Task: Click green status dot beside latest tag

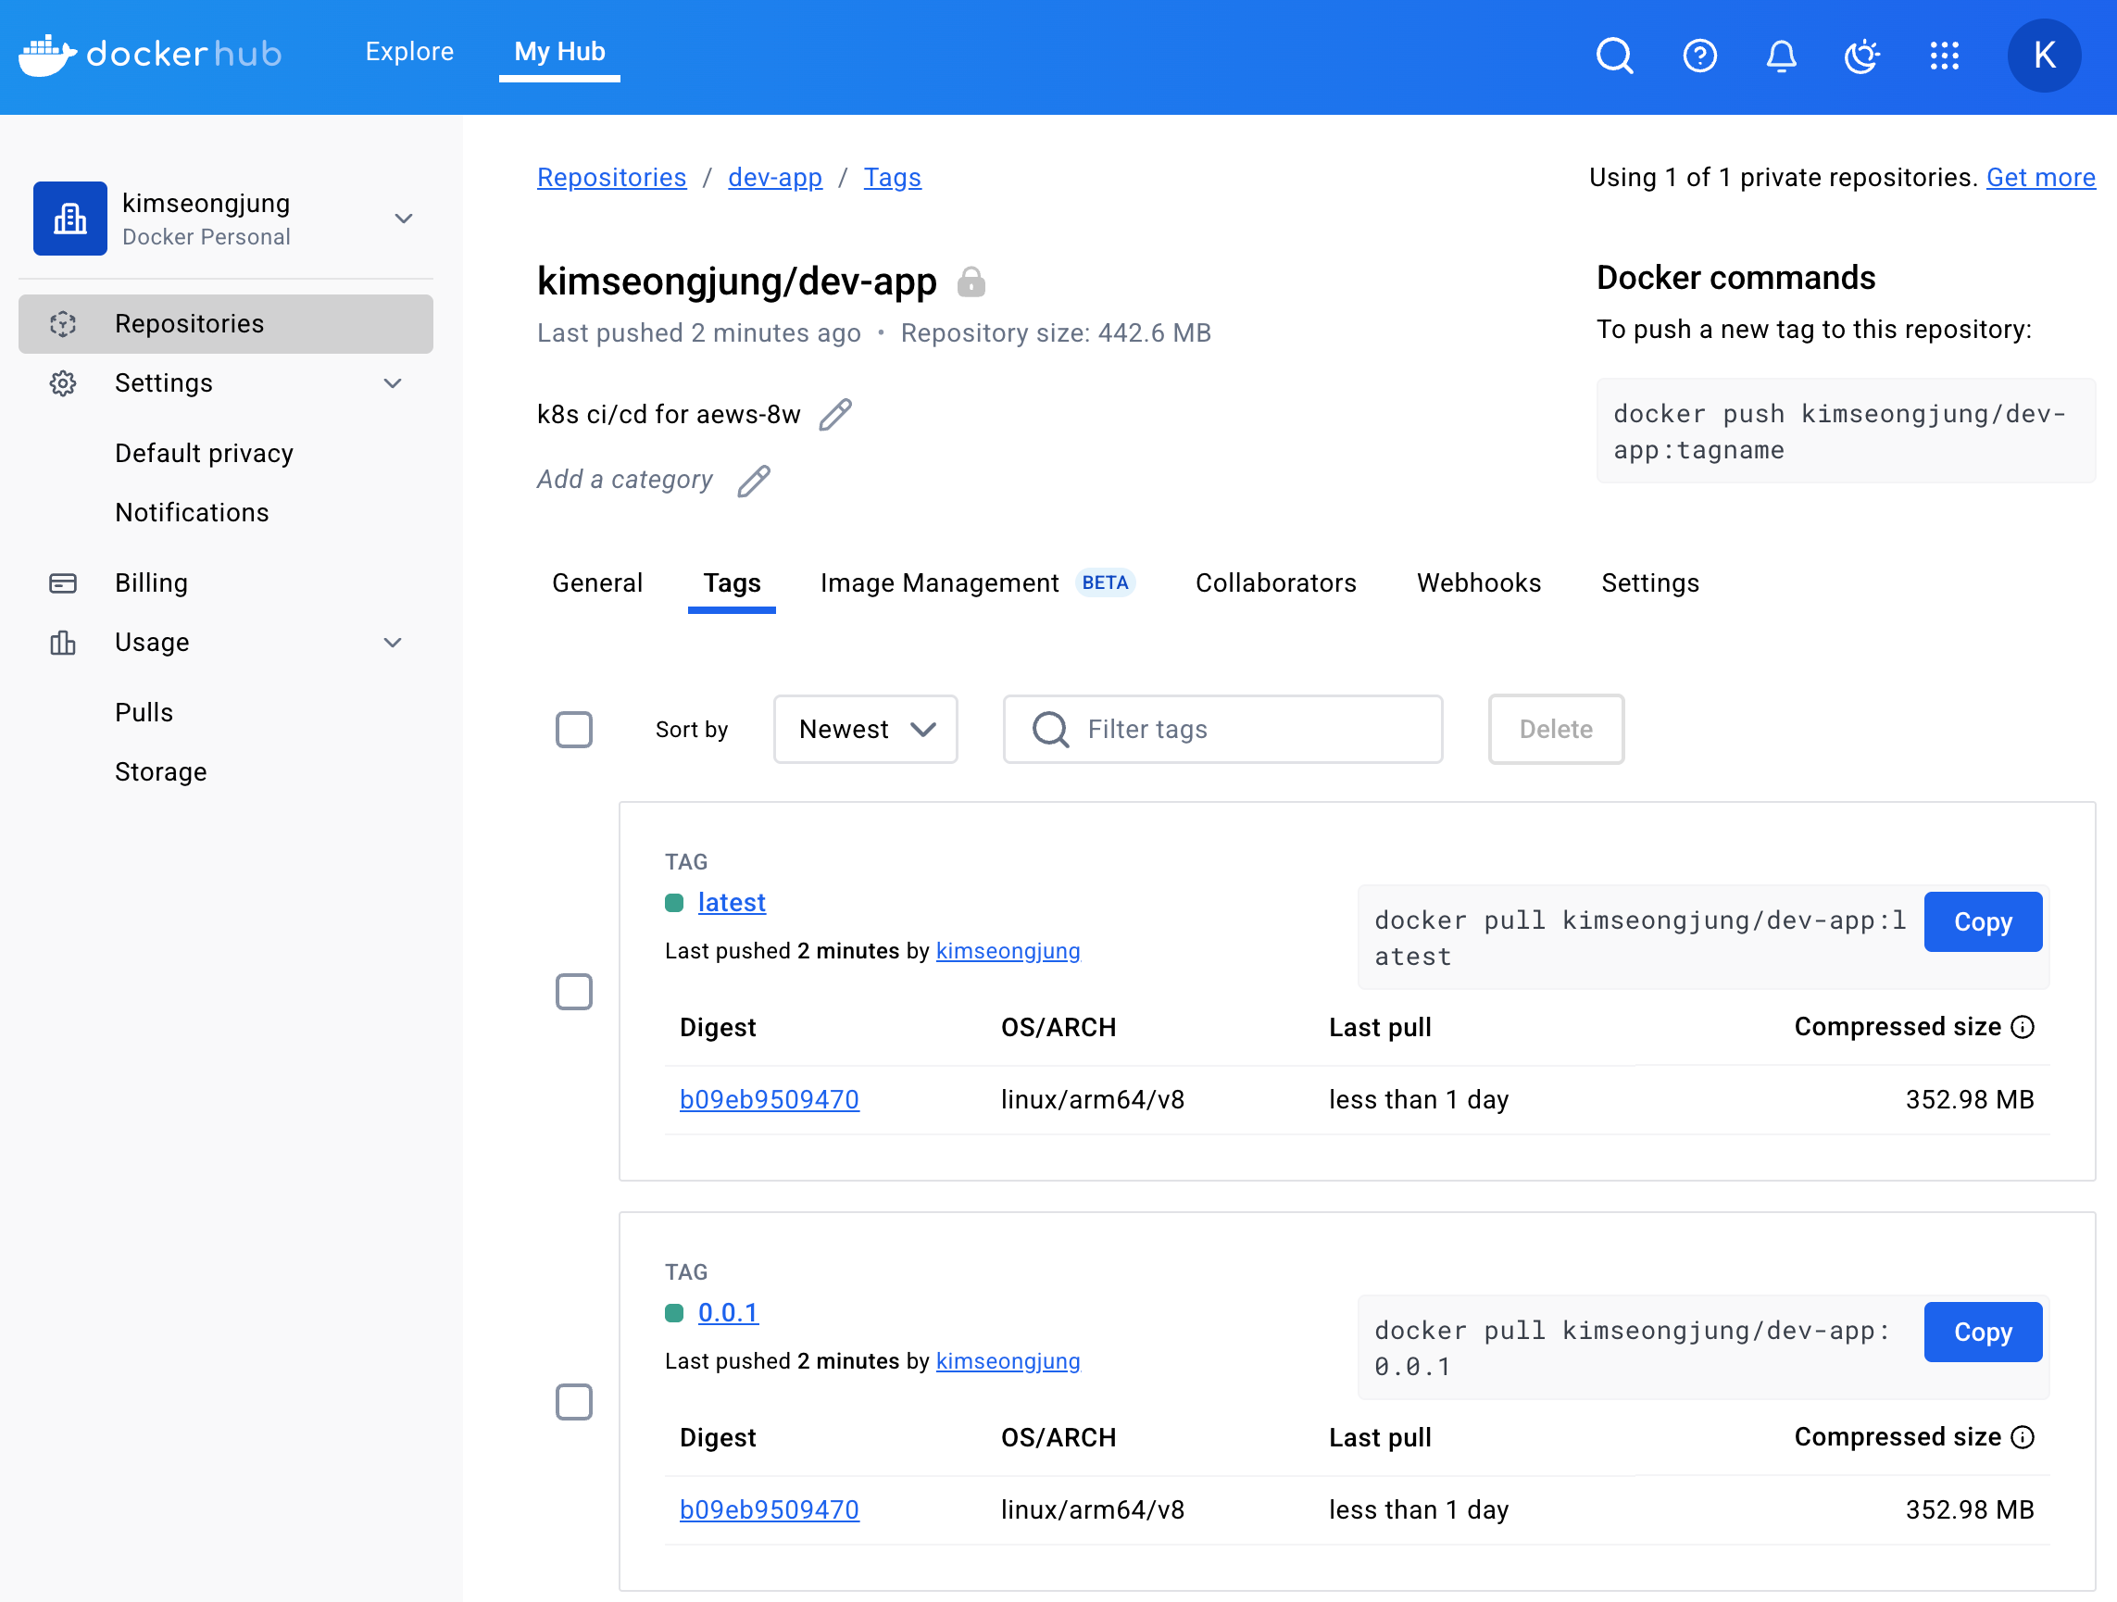Action: [674, 903]
